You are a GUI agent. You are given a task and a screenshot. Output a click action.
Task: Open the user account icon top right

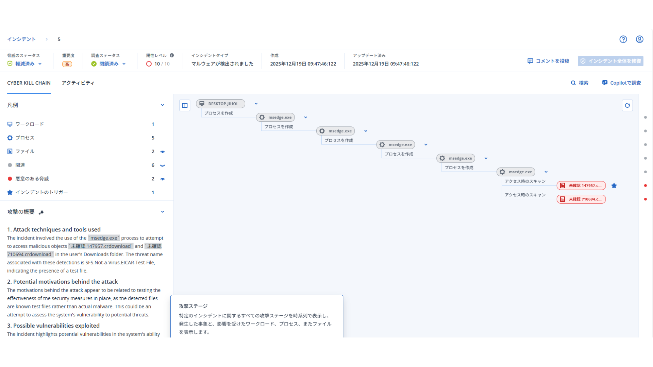640,39
